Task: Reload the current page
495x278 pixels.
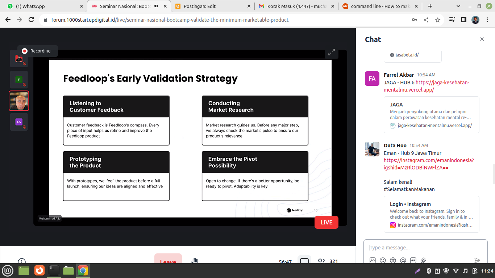Action: tap(31, 20)
